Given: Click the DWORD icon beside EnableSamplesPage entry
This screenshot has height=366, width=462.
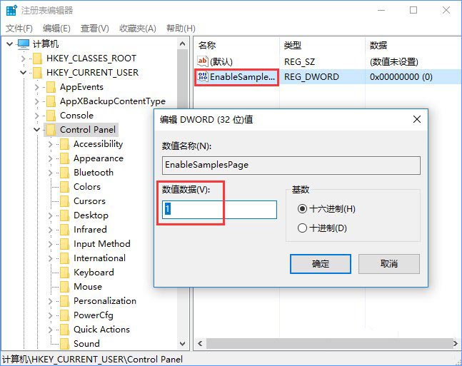Looking at the screenshot, I should coord(203,77).
